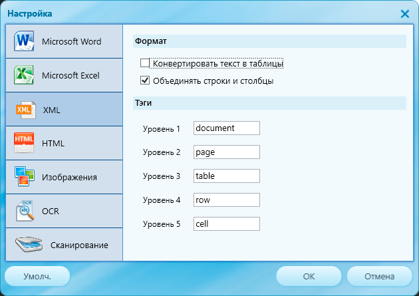The width and height of the screenshot is (419, 296).
Task: Click the Уровень 3 table field
Action: [226, 176]
